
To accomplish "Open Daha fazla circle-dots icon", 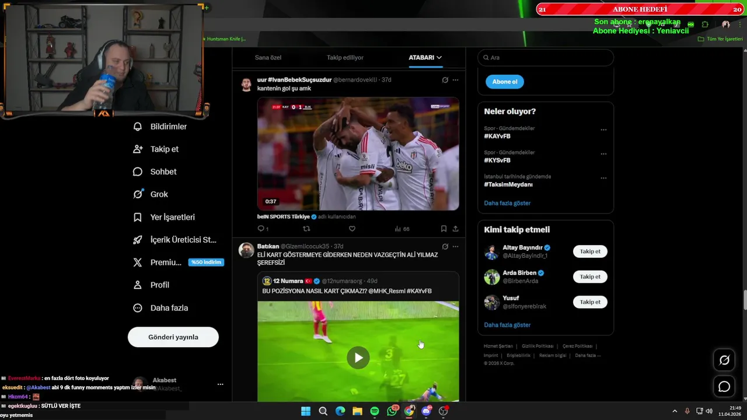I will (x=138, y=308).
